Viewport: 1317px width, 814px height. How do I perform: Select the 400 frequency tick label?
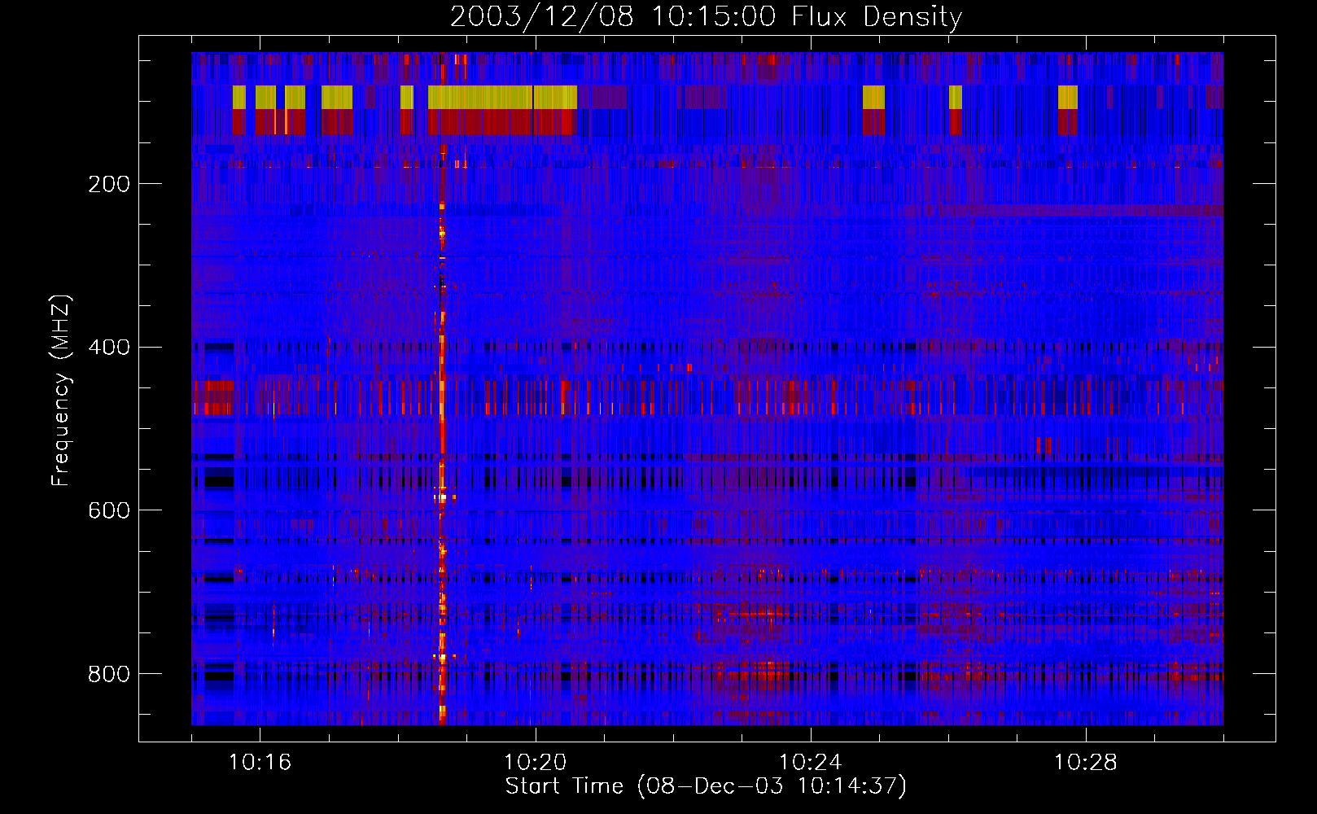click(x=109, y=348)
